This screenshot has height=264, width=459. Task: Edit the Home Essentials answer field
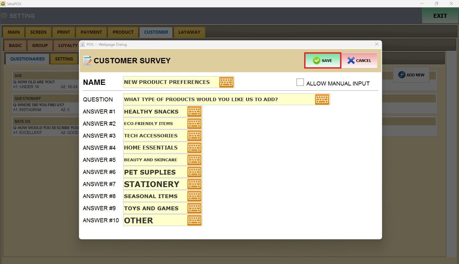155,148
